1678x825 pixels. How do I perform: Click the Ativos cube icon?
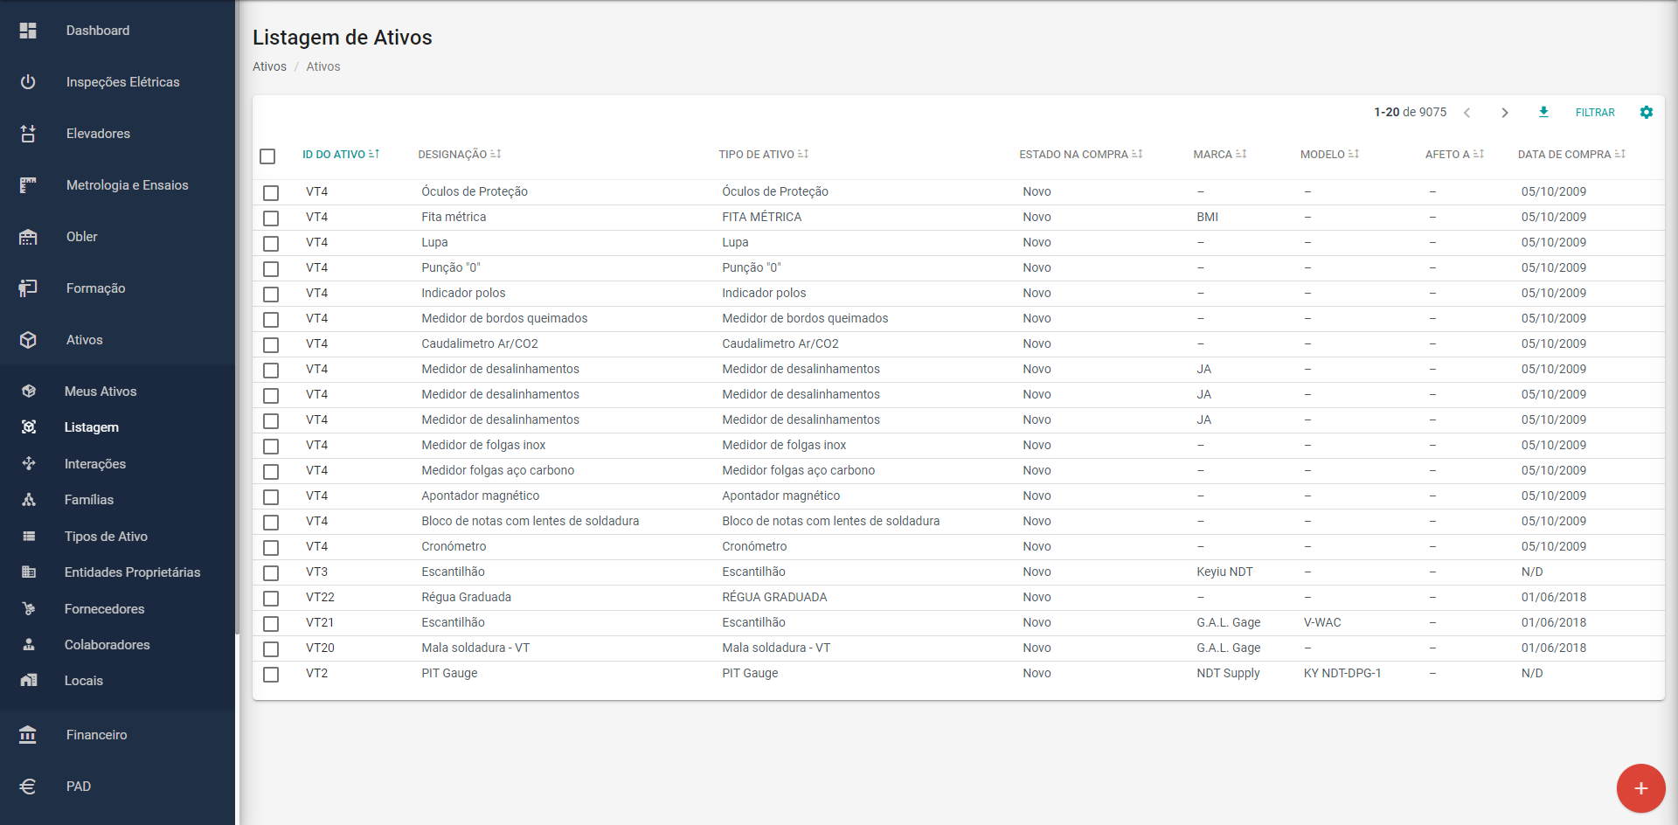[x=28, y=340]
